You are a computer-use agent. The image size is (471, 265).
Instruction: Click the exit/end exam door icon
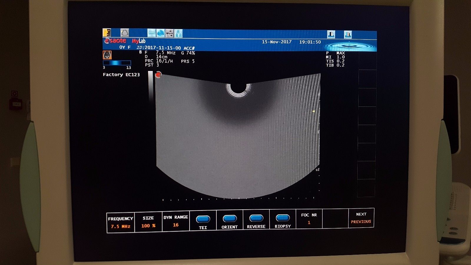106,32
